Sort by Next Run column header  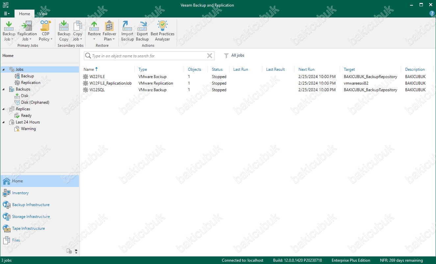point(306,69)
